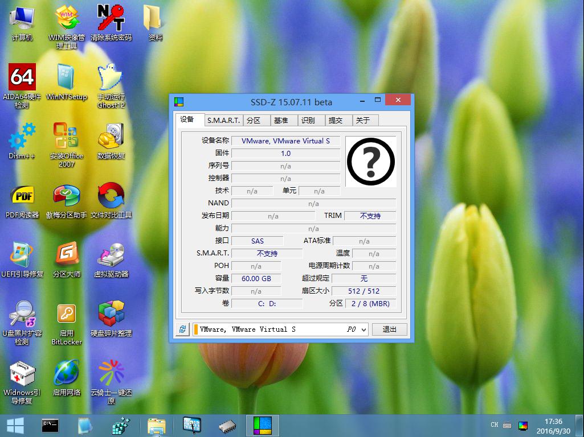Select the 基准 benchmark tab
Viewport: 584px width, 437px height.
pos(281,120)
